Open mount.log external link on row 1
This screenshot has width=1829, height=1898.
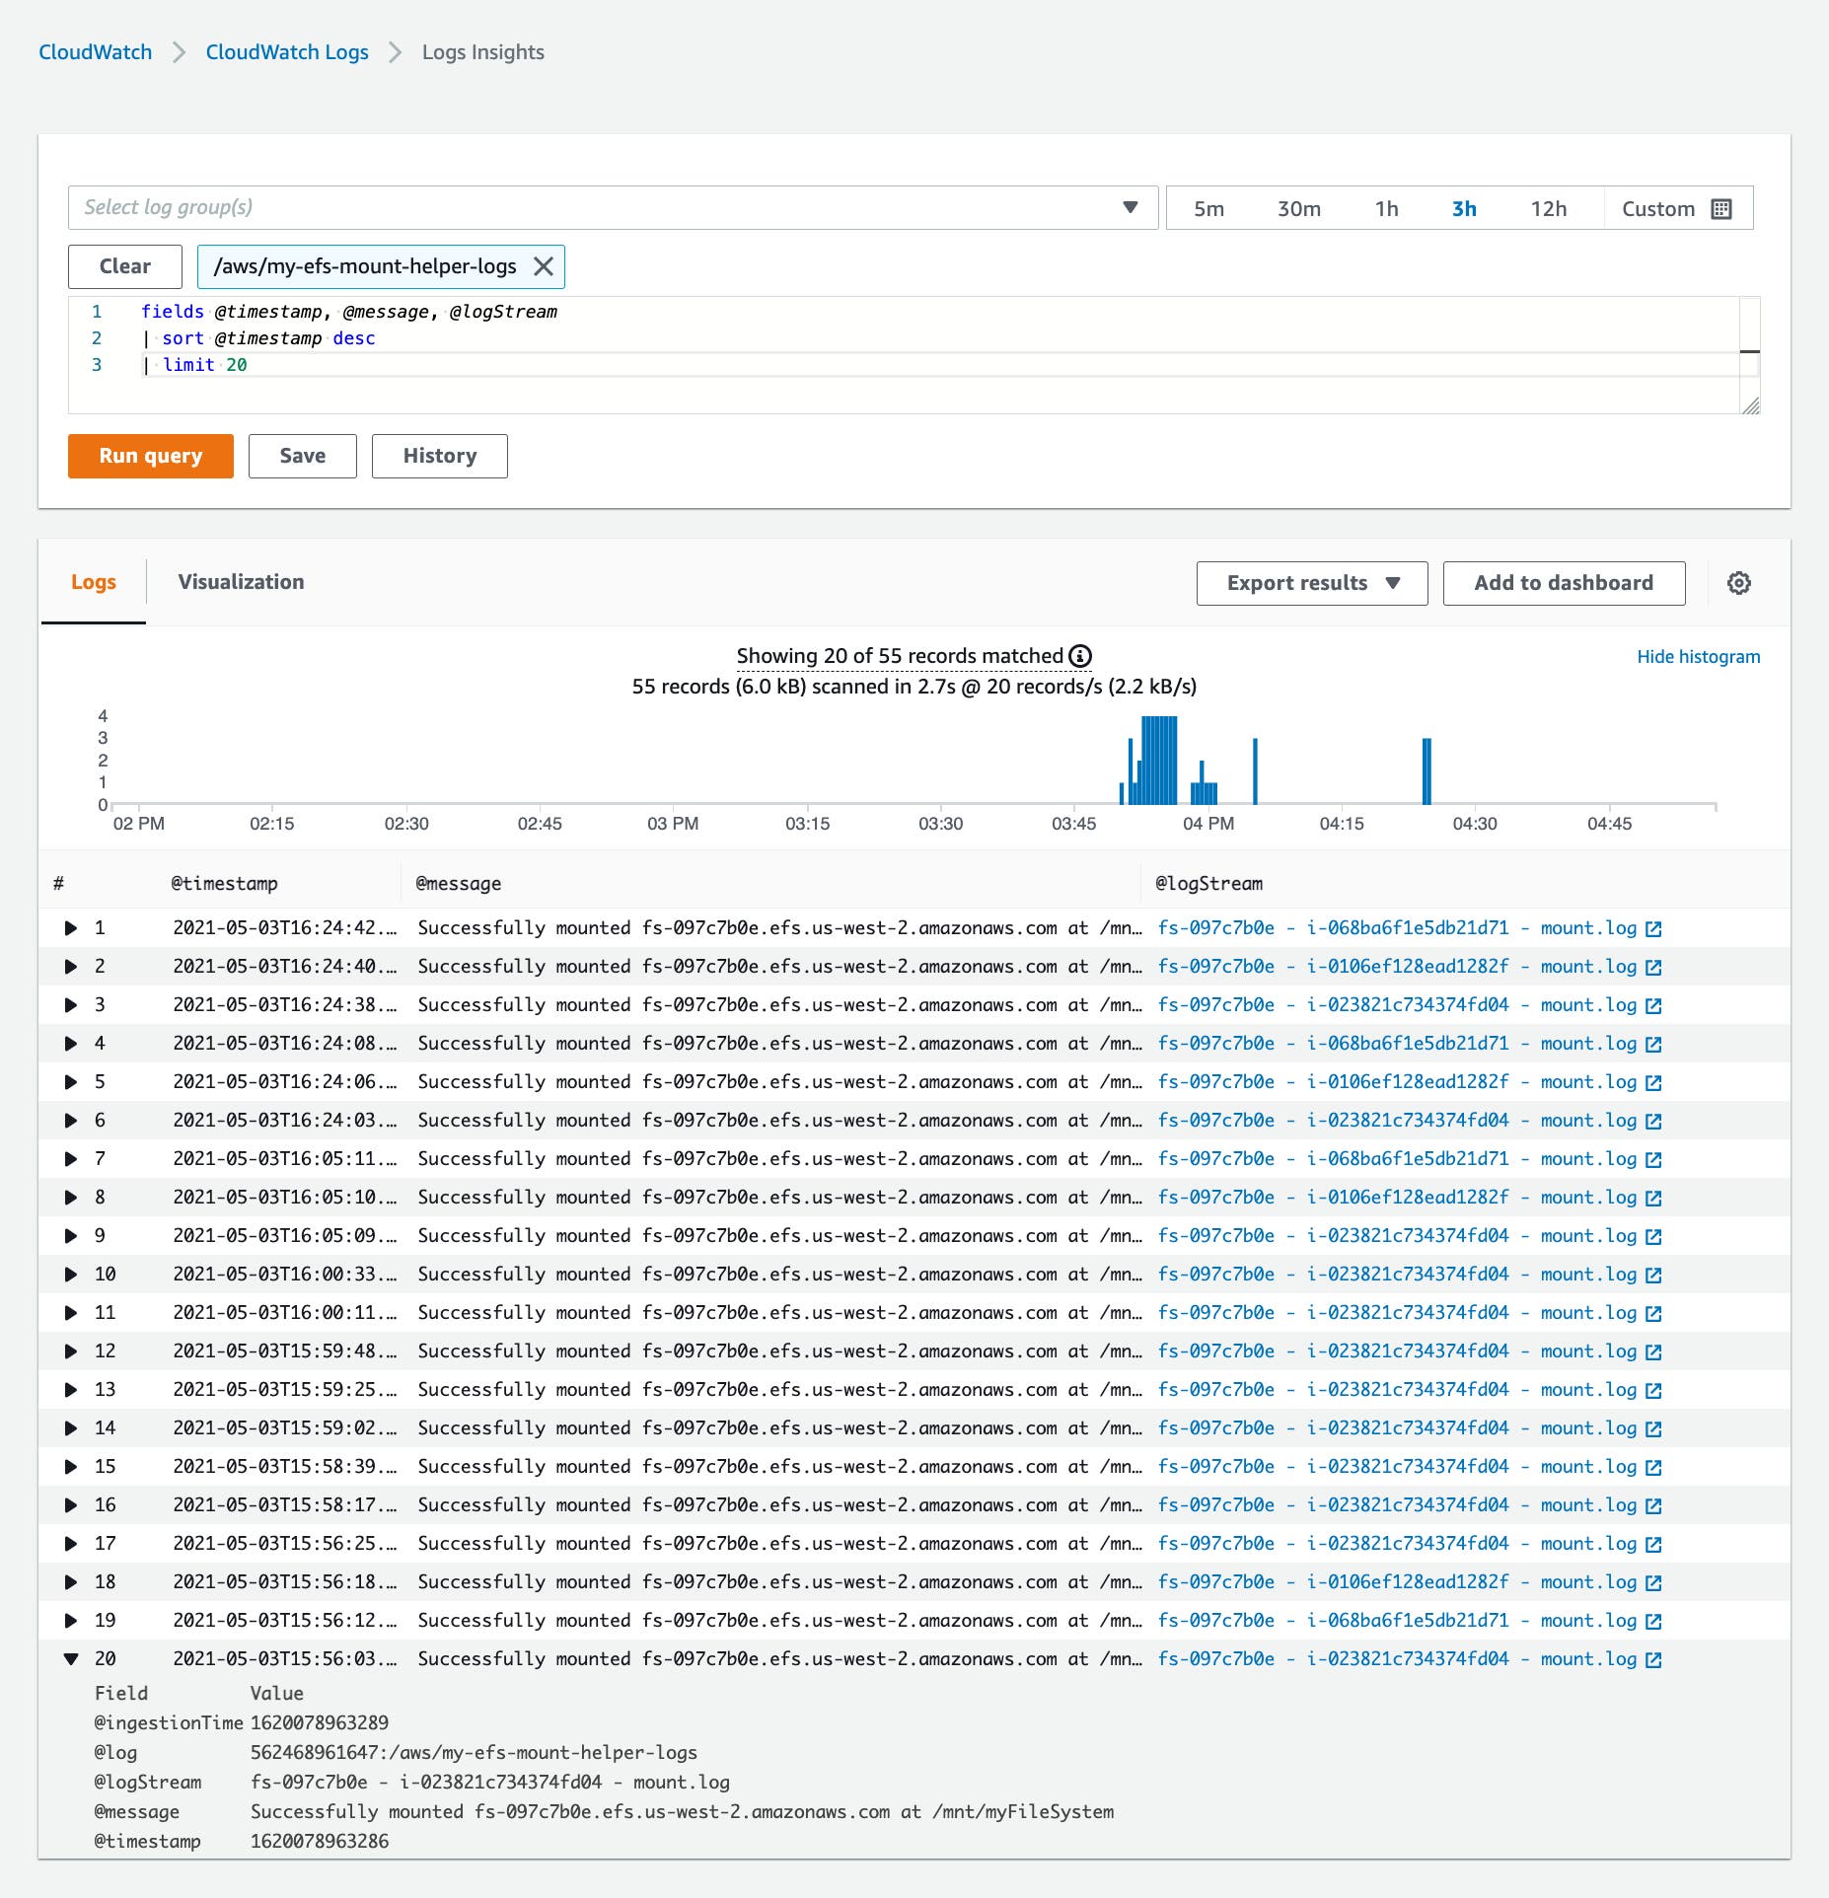pos(1655,927)
